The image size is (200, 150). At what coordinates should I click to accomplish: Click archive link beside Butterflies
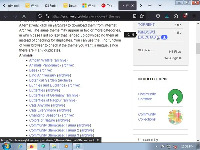click(x=53, y=90)
